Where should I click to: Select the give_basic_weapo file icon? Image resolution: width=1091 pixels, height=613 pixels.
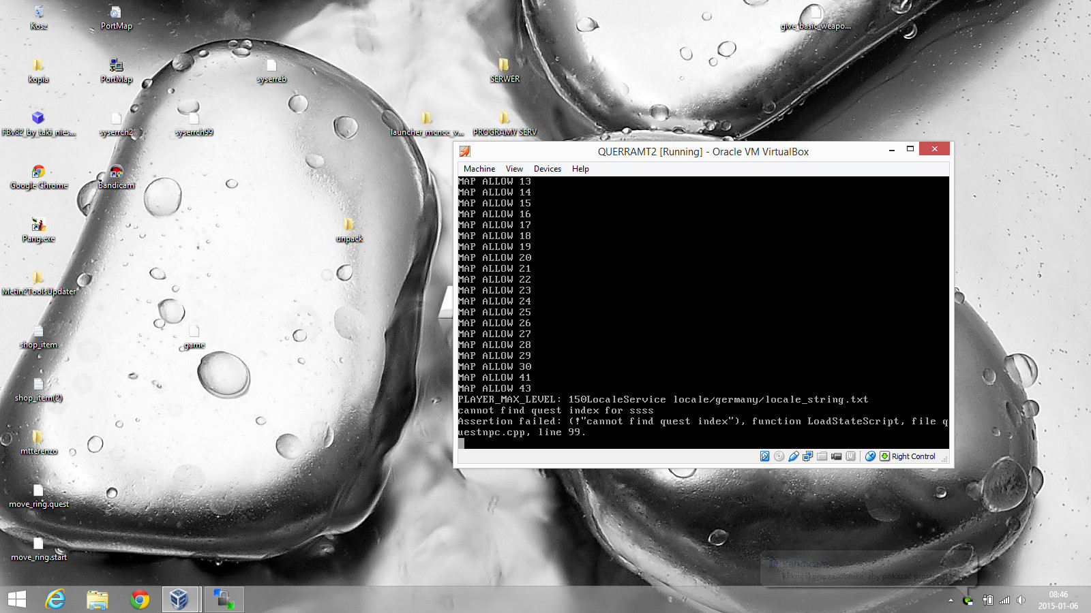click(816, 18)
